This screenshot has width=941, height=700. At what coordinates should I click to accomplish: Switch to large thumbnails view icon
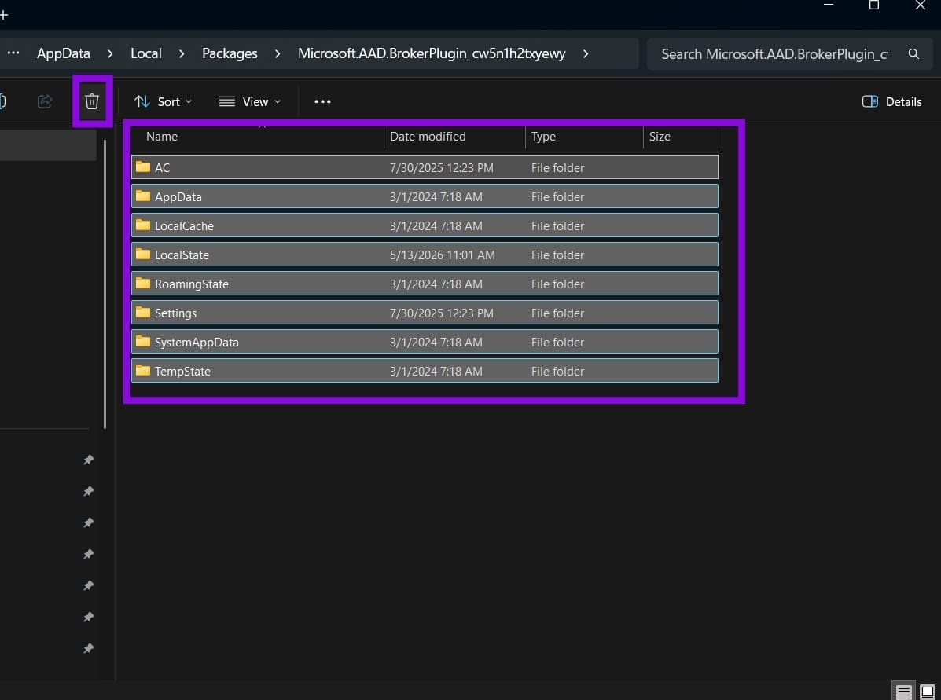pos(928,691)
